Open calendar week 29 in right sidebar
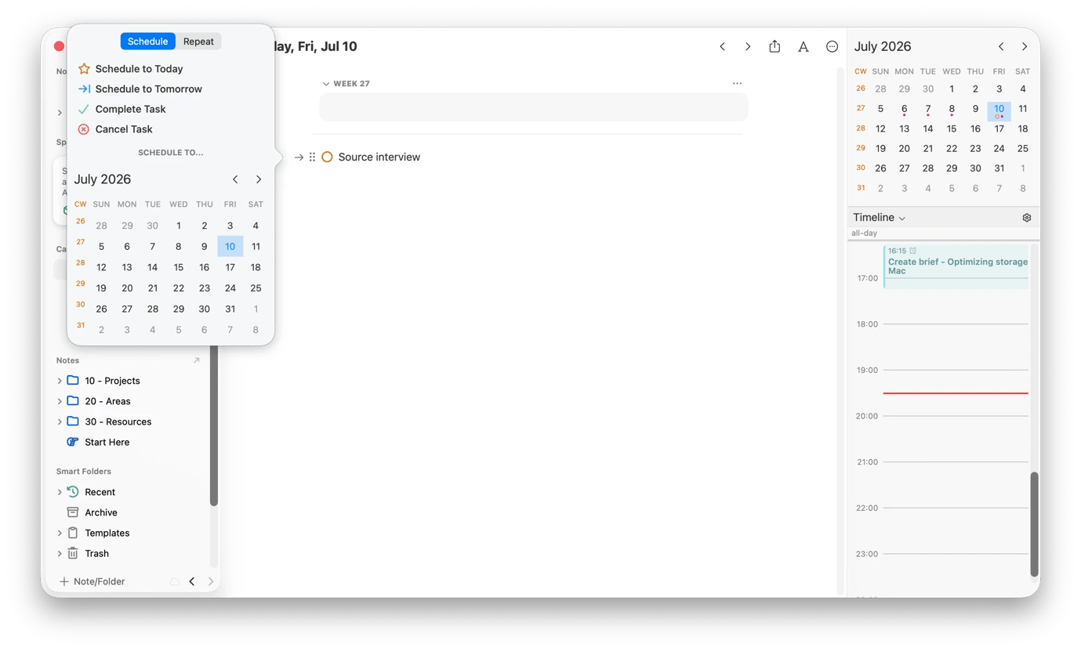Viewport: 1081px width, 651px height. coord(861,148)
